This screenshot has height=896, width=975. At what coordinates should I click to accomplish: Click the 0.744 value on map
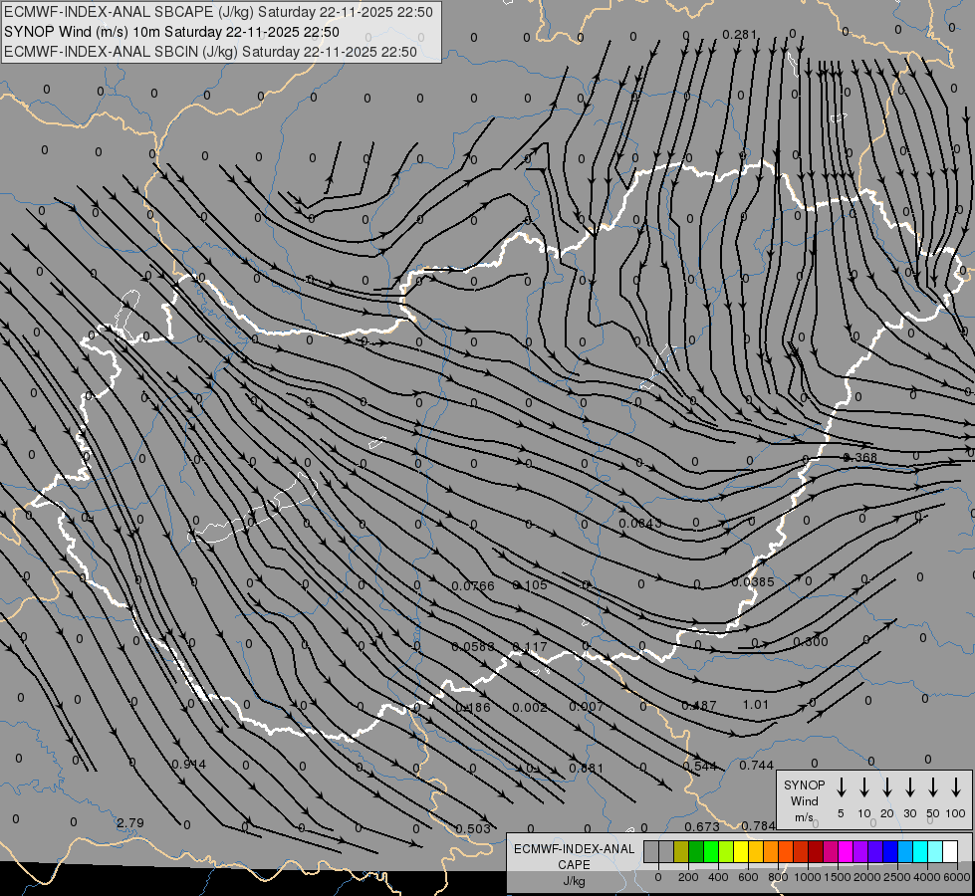tap(756, 766)
